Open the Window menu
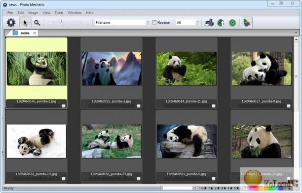The width and height of the screenshot is (302, 193). 75,13
